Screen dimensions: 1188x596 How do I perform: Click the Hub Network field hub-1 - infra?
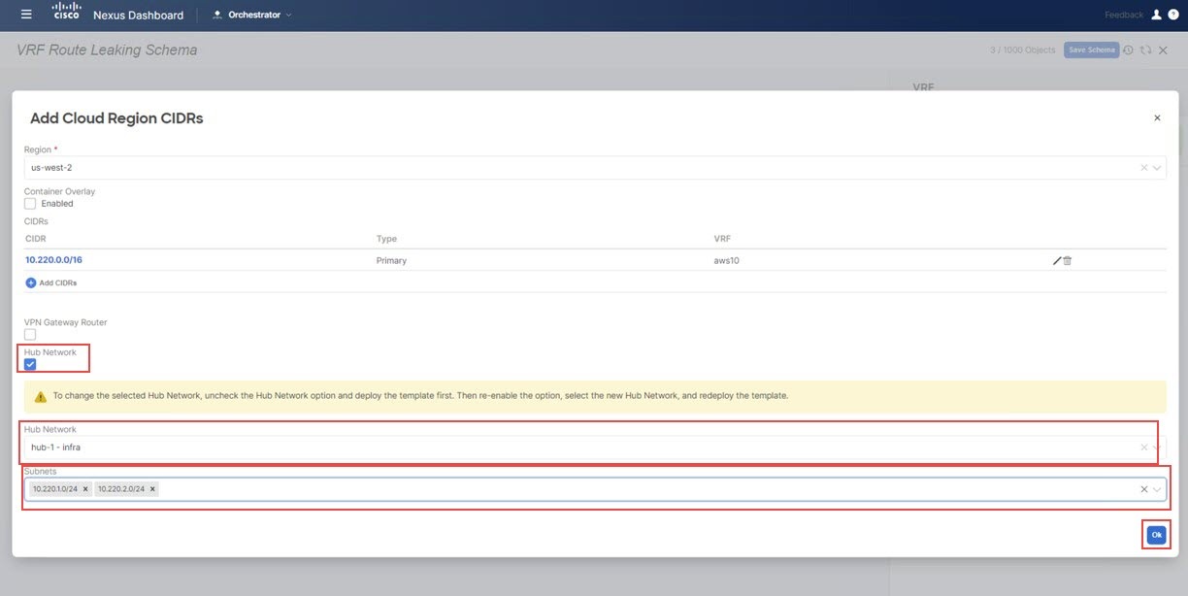pyautogui.click(x=595, y=447)
